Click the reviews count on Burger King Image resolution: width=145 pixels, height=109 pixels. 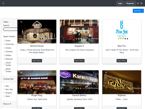[x=50, y=88]
